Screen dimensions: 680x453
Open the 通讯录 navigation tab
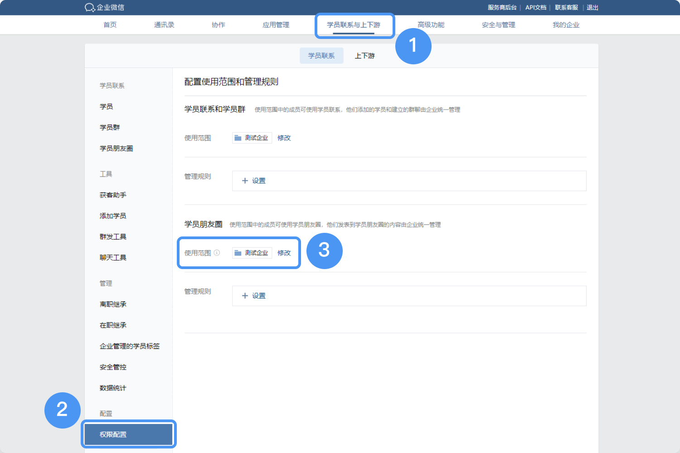(x=164, y=25)
